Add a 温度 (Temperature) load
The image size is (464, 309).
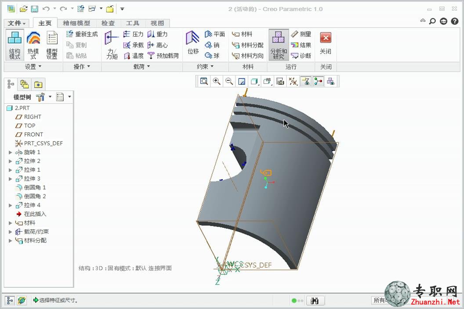tap(133, 56)
